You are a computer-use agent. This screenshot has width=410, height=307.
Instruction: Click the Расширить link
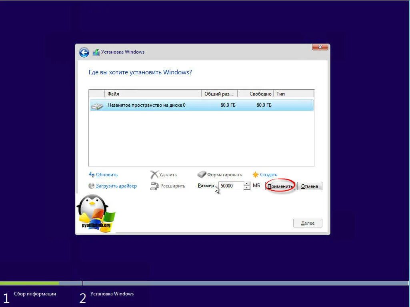172,186
